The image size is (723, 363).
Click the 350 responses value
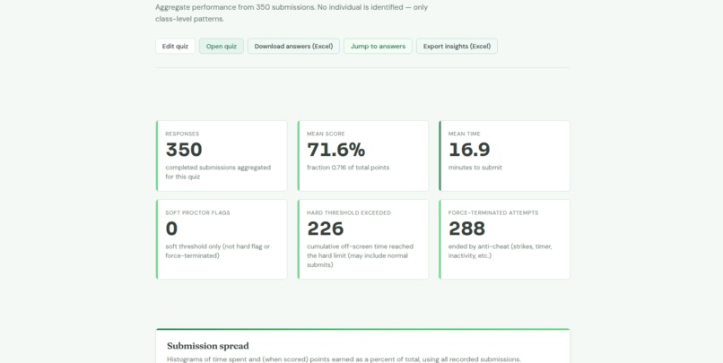(x=184, y=150)
